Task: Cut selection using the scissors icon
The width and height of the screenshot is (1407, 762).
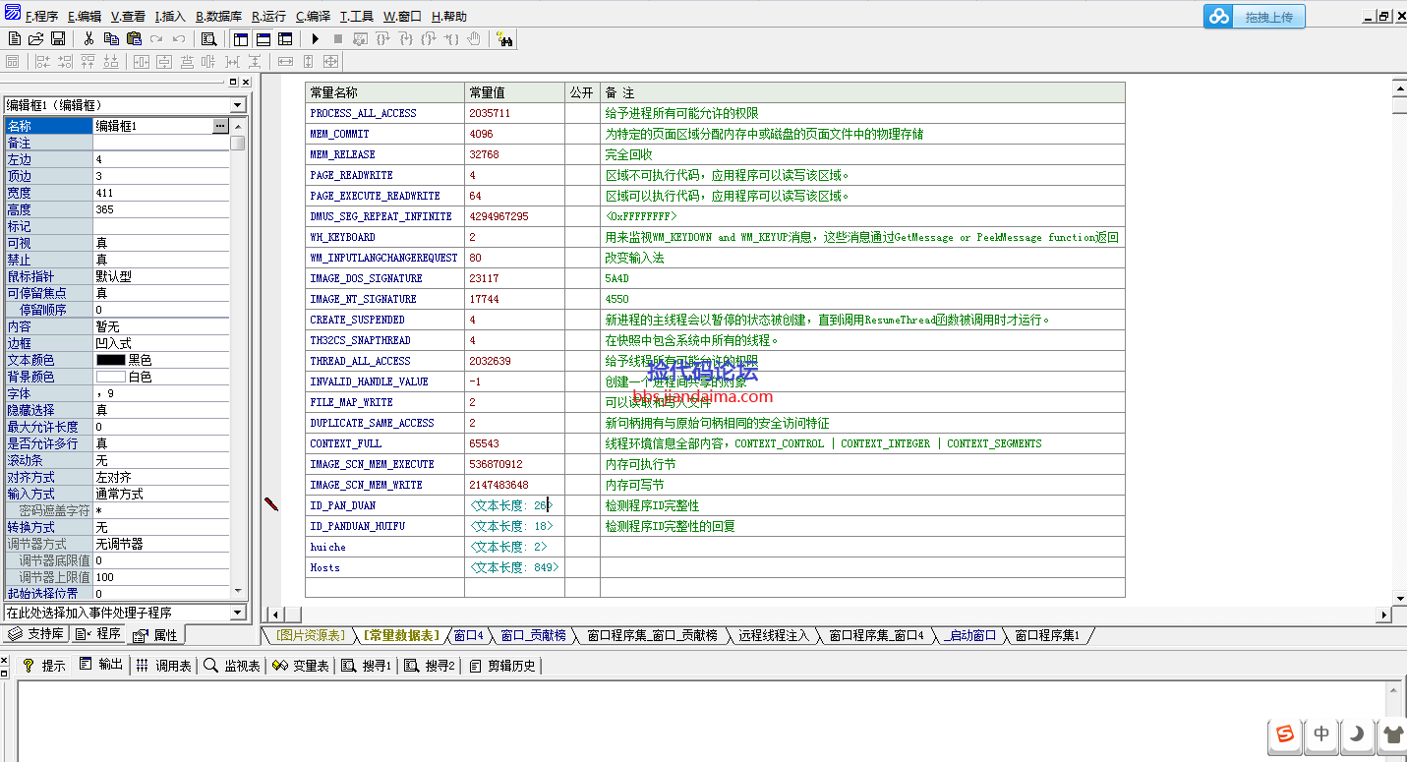Action: click(x=88, y=39)
